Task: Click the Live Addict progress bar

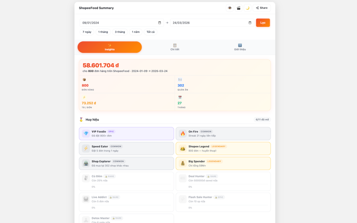Action: coord(131,205)
